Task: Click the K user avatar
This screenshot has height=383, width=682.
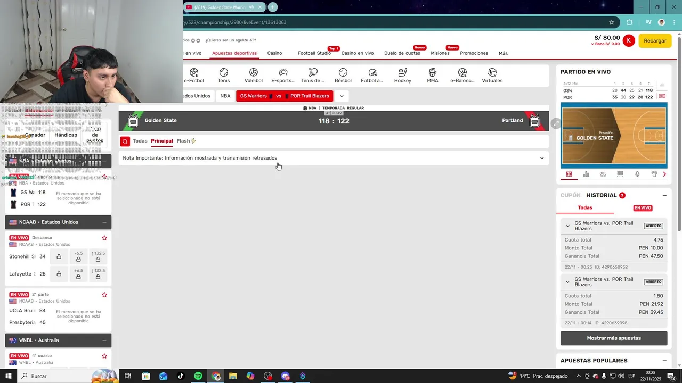Action: coord(629,40)
